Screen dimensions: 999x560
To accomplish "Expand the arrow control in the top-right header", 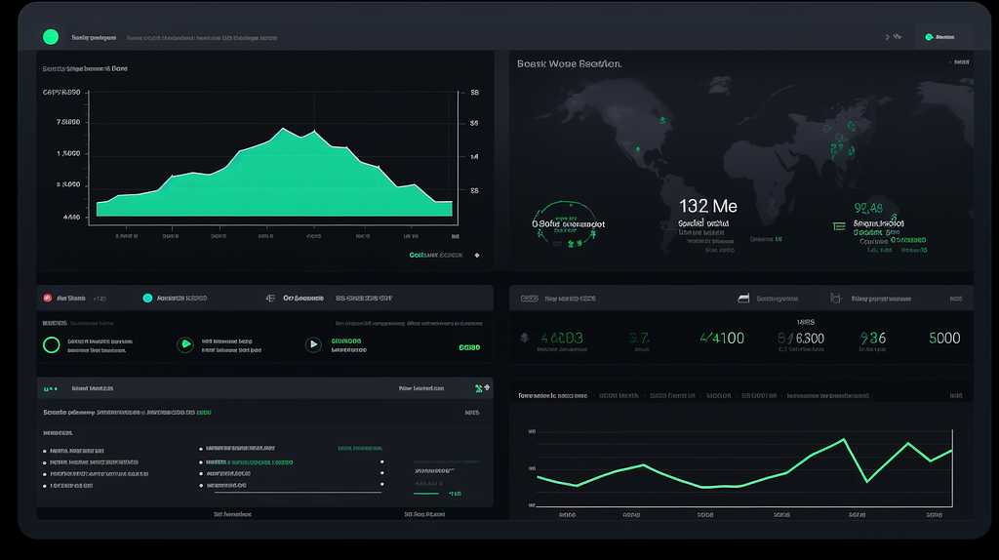I will tap(891, 37).
